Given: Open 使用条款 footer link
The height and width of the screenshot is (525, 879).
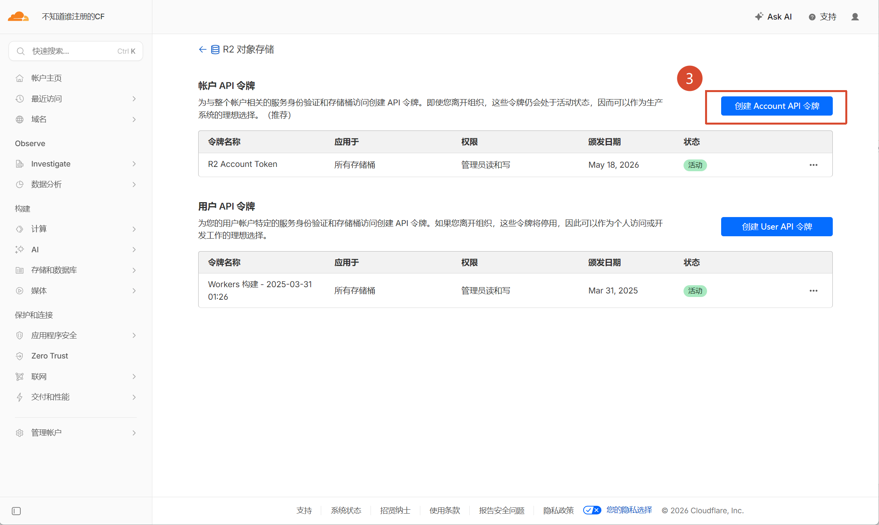Looking at the screenshot, I should tap(445, 511).
